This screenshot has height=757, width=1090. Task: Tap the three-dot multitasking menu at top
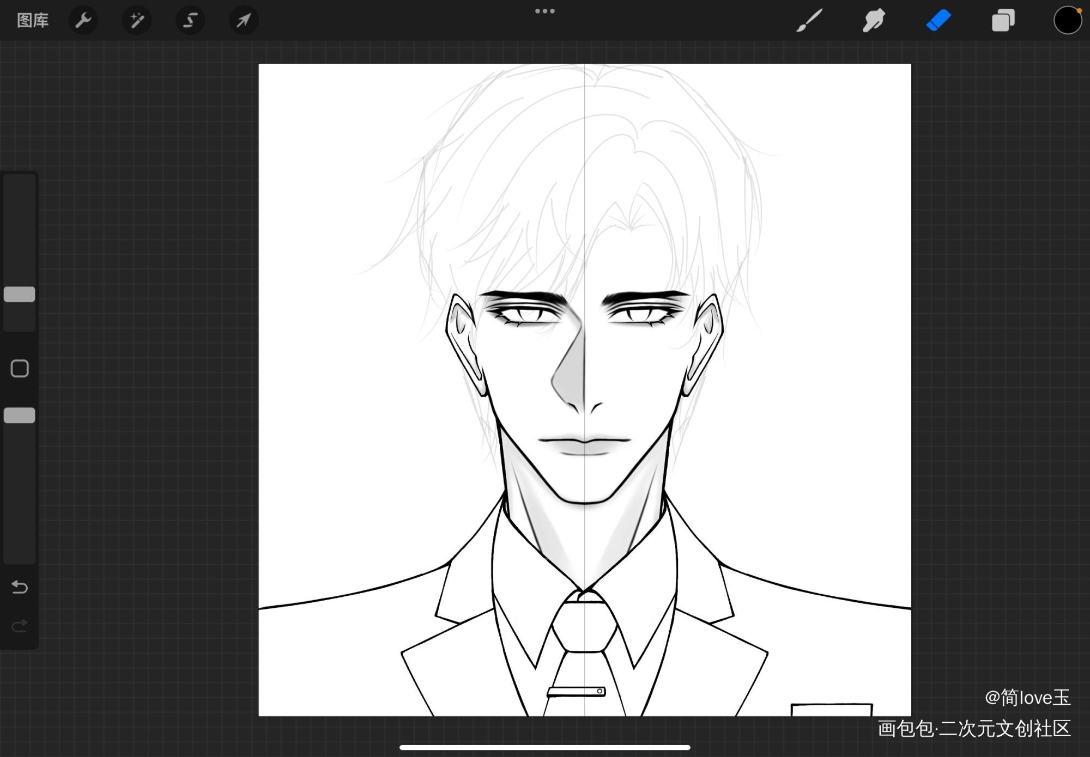click(x=545, y=11)
